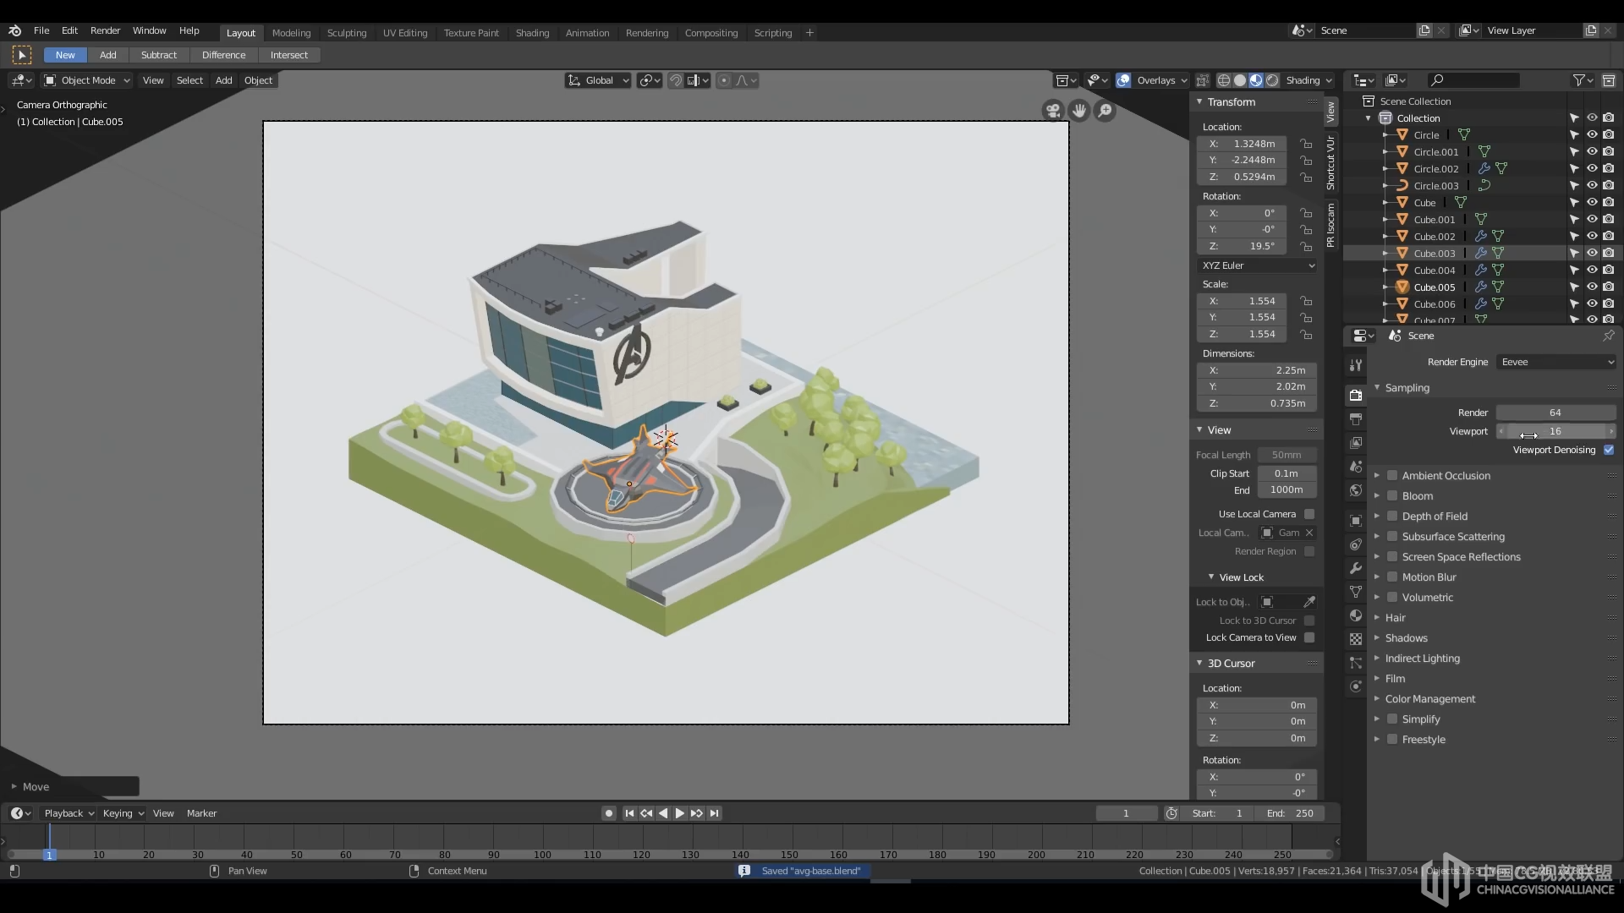The width and height of the screenshot is (1624, 913).
Task: Switch to the Modeling workspace tab
Action: pos(291,33)
